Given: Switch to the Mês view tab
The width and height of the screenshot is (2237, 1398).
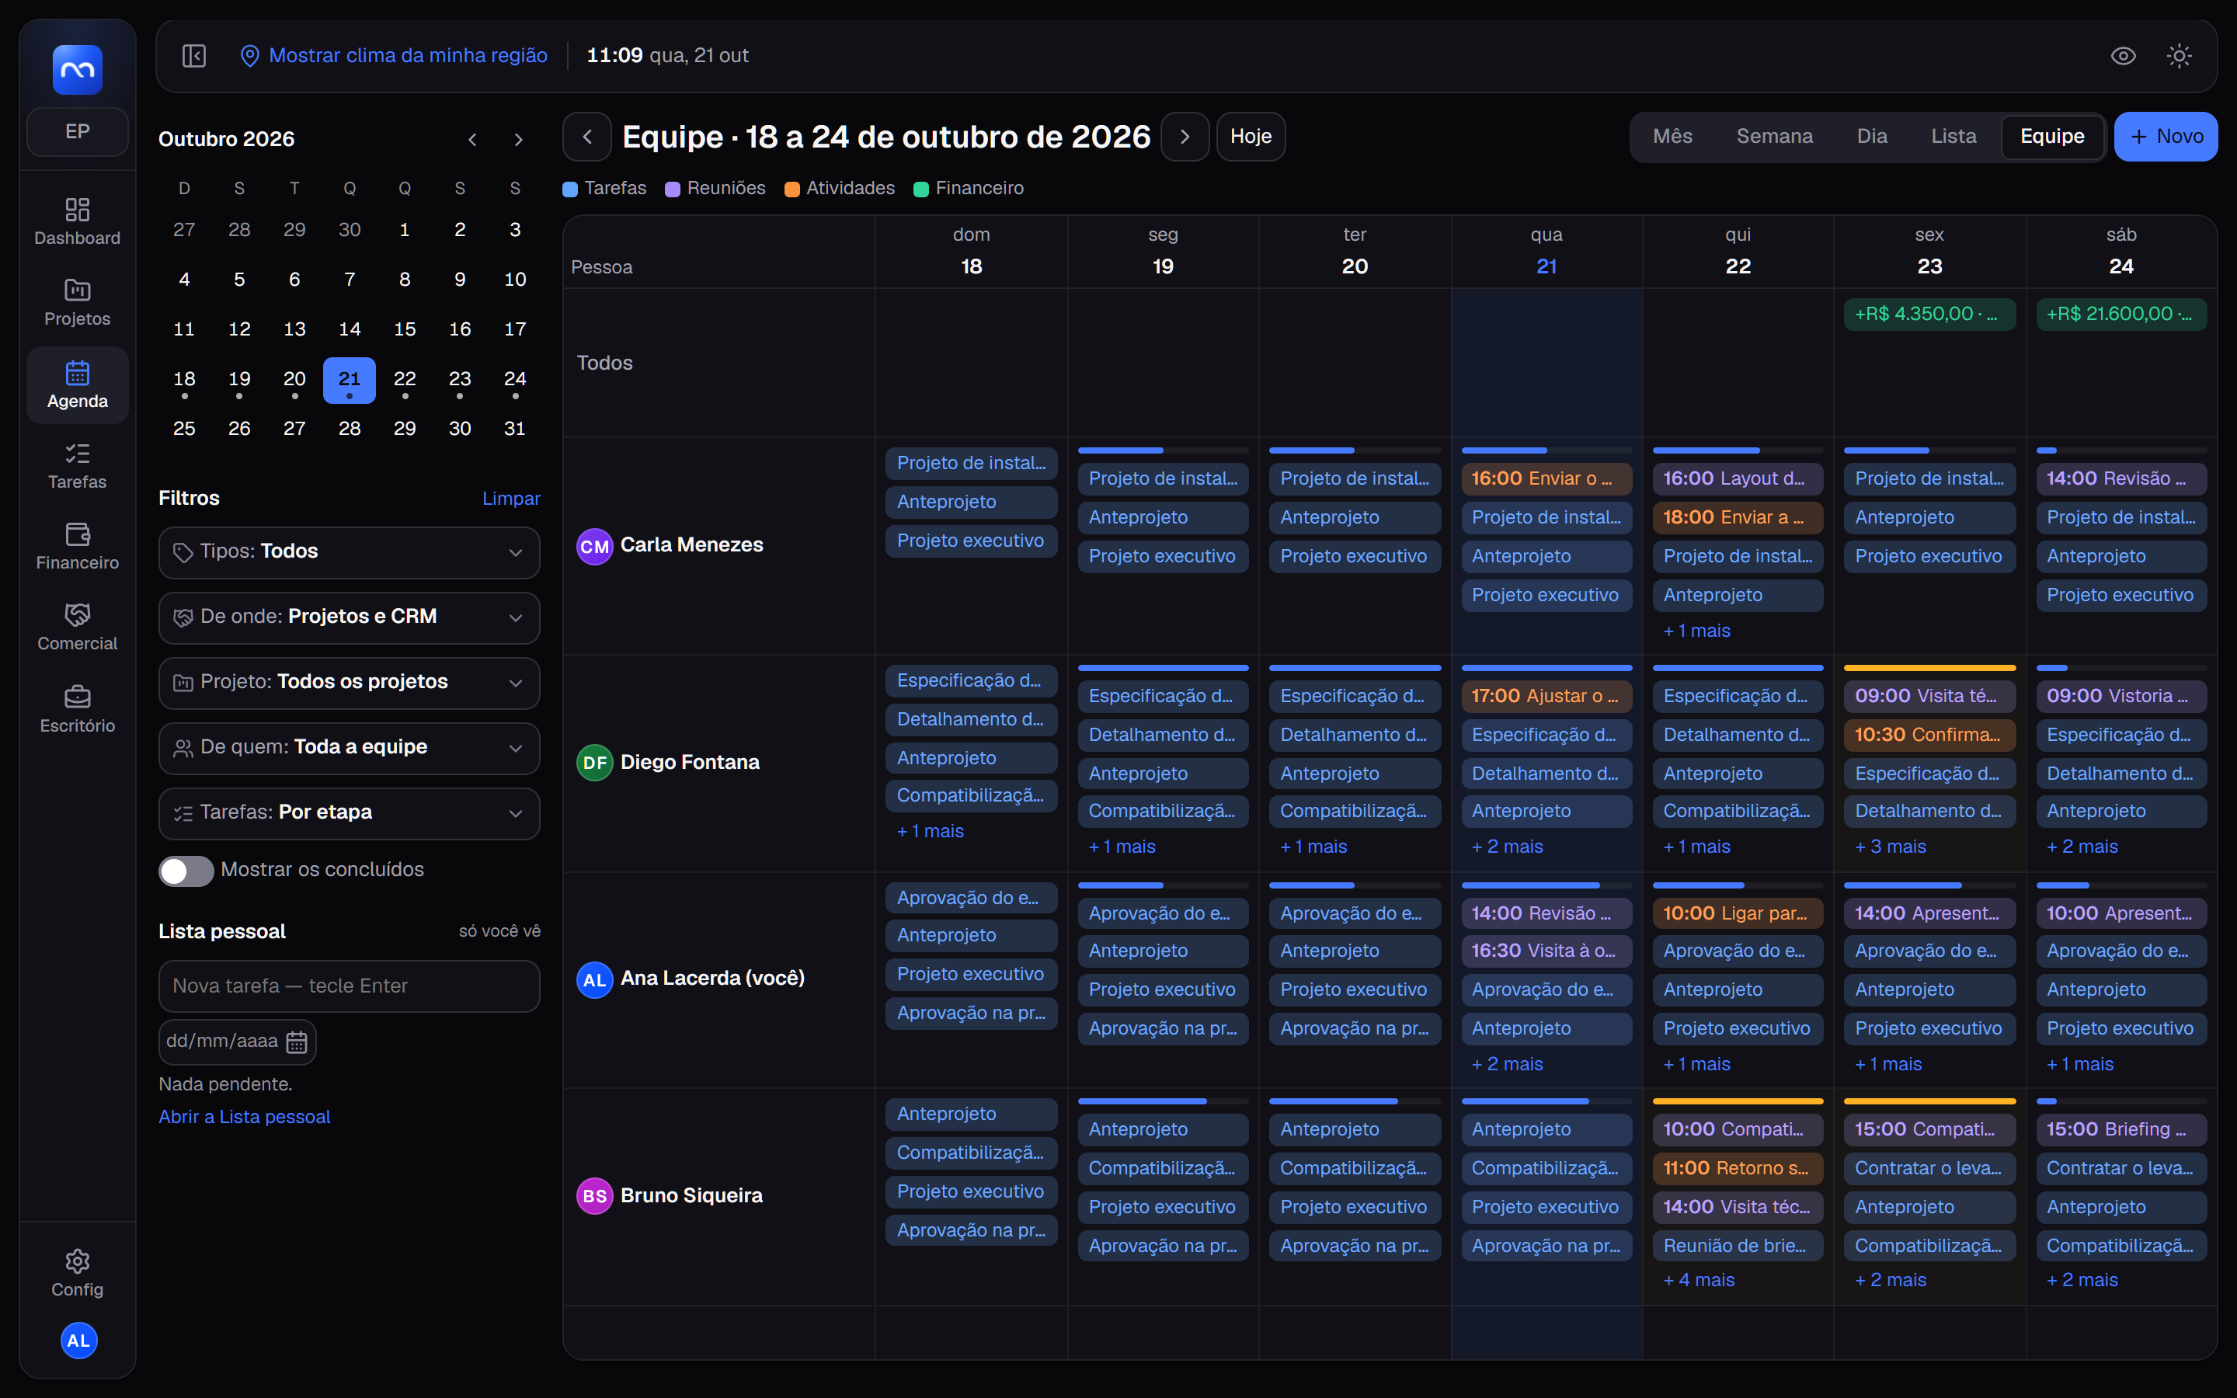Looking at the screenshot, I should click(x=1672, y=137).
